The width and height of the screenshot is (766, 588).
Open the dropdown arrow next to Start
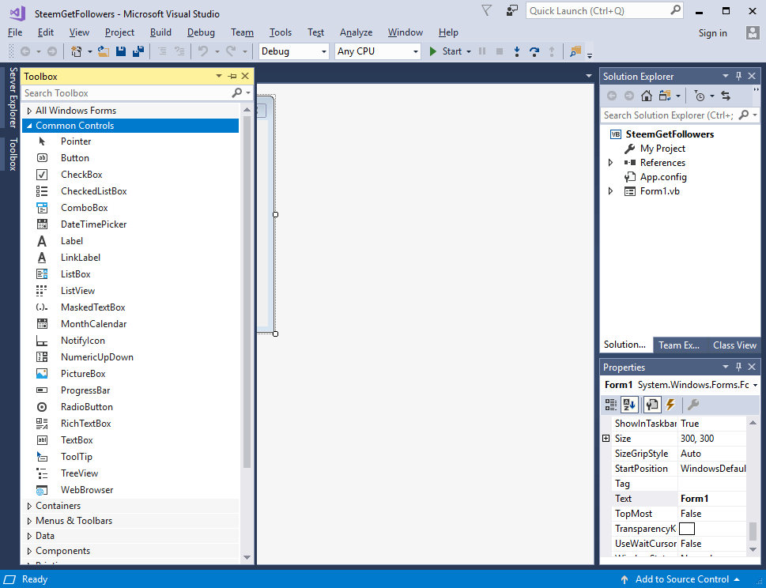(469, 51)
